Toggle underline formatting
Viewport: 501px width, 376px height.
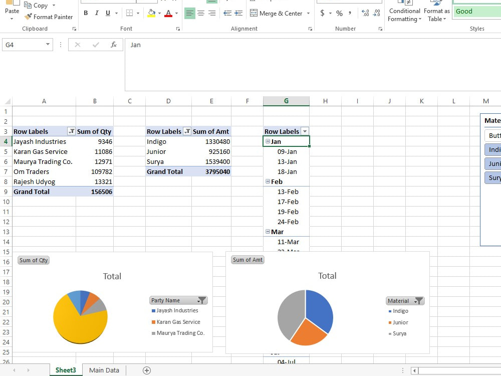coord(108,13)
